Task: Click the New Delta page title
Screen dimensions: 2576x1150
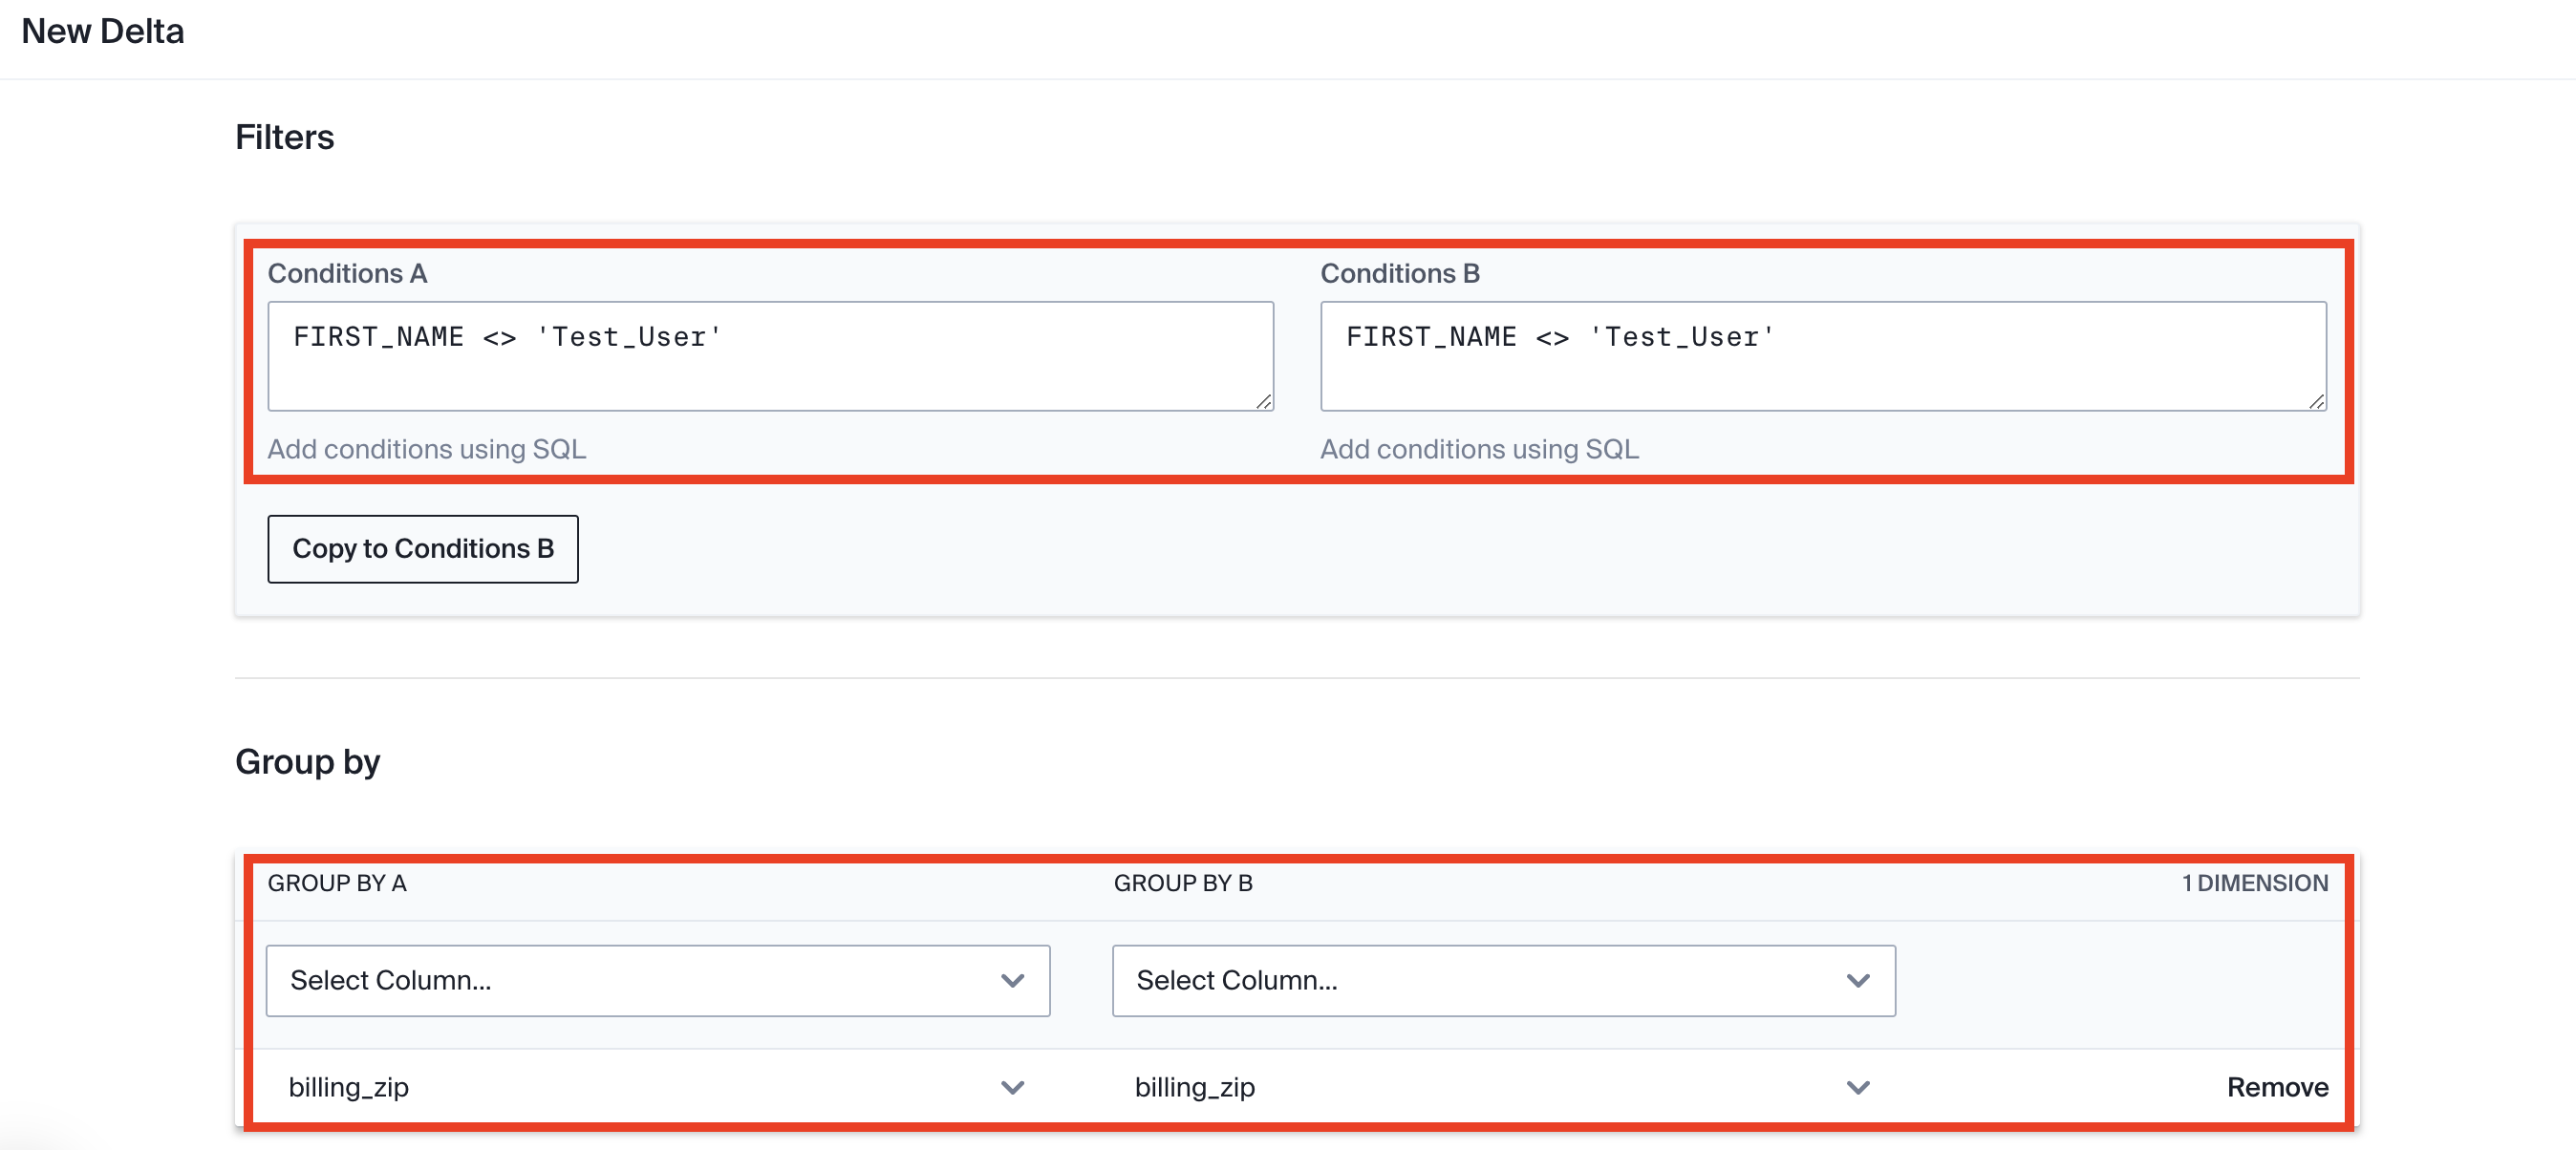Action: [x=103, y=32]
